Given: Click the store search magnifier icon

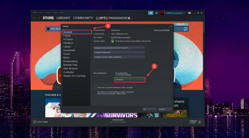Looking at the screenshot, I should coord(186,29).
